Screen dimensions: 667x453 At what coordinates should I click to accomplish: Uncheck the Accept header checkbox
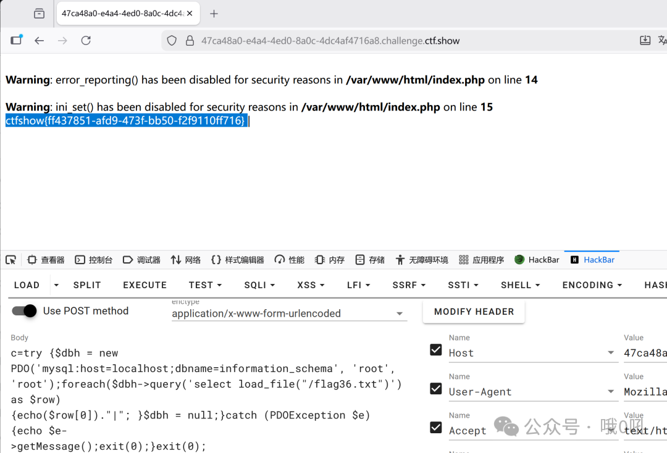tap(435, 427)
